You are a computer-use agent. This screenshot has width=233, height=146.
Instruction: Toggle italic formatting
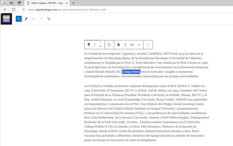pyautogui.click(x=125, y=45)
